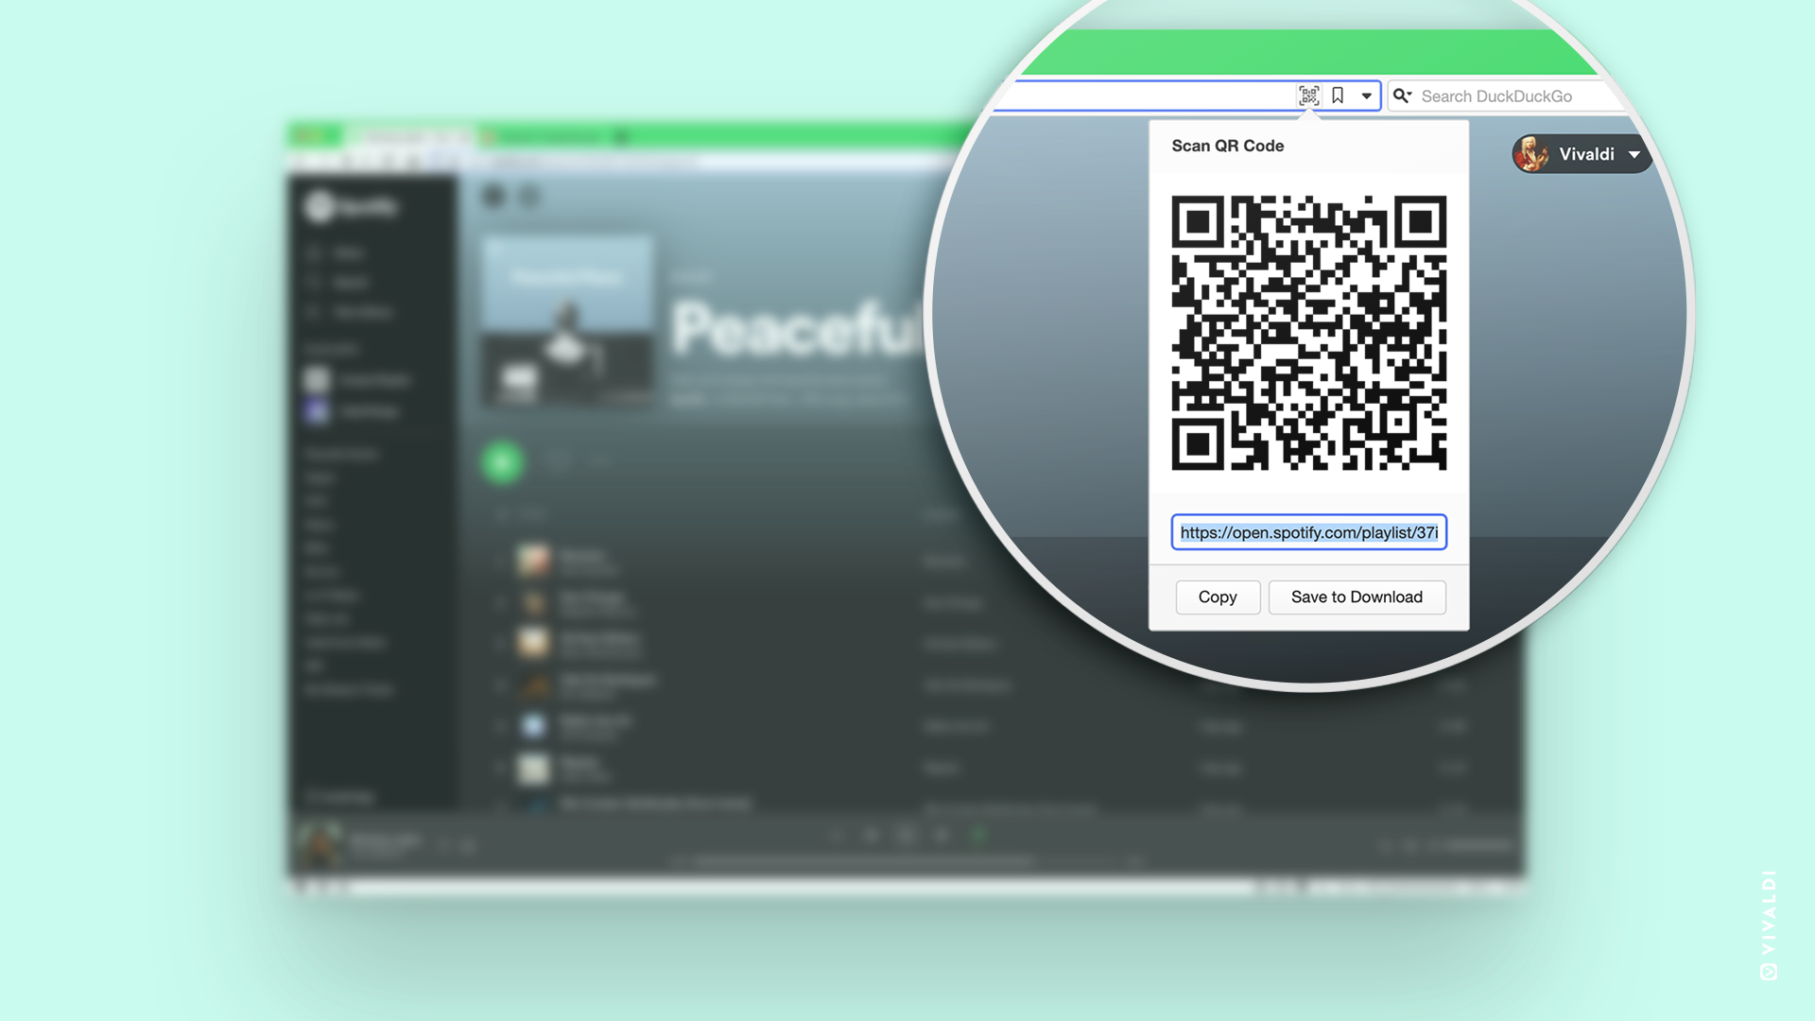Click the bookmark icon in toolbar
The image size is (1815, 1021).
pyautogui.click(x=1338, y=95)
